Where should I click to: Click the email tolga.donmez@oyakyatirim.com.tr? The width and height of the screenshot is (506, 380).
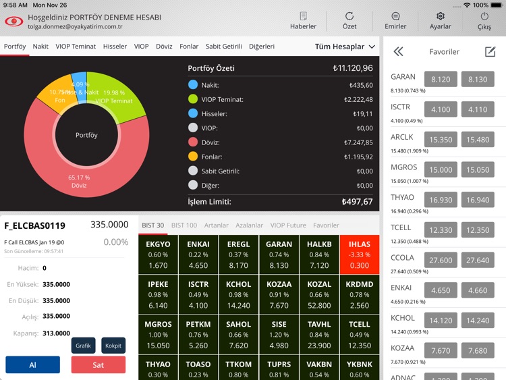[x=75, y=27]
